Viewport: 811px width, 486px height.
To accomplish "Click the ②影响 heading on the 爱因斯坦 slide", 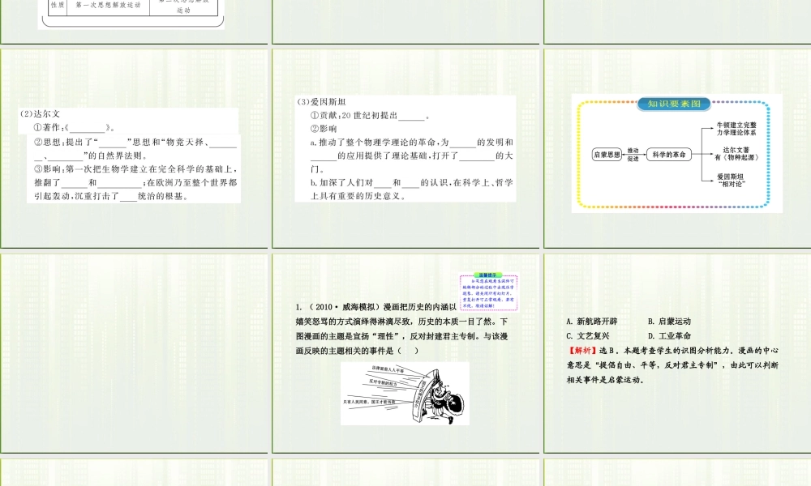I will tap(324, 129).
